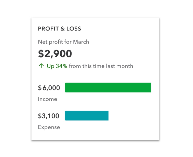Click the dollar sign before 3,100
This screenshot has height=157, width=193.
pos(40,116)
